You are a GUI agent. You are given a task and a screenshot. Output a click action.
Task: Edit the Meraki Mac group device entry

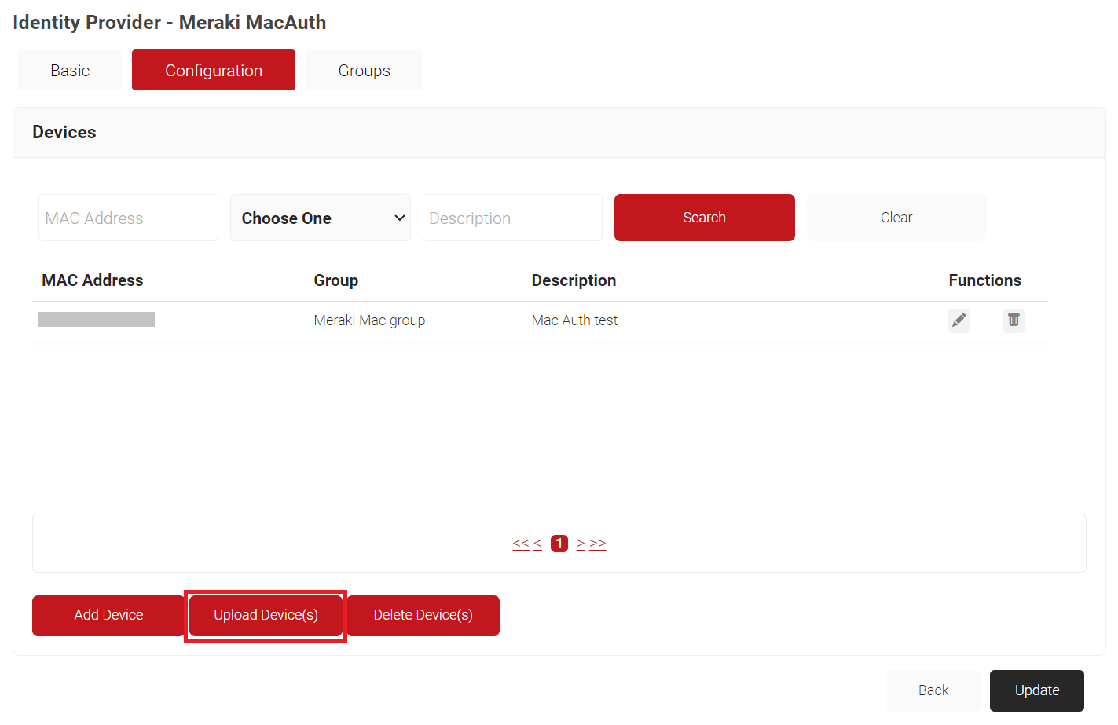pos(959,320)
